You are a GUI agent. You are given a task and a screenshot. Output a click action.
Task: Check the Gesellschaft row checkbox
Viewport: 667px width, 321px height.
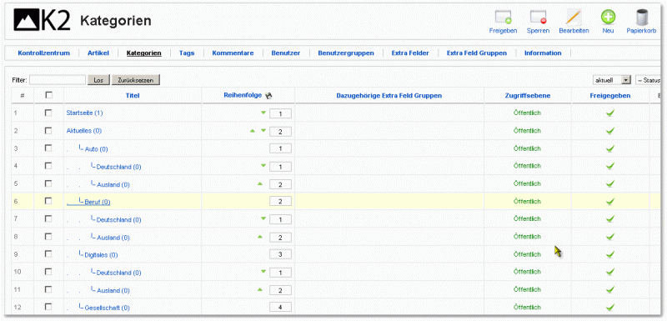pyautogui.click(x=48, y=307)
